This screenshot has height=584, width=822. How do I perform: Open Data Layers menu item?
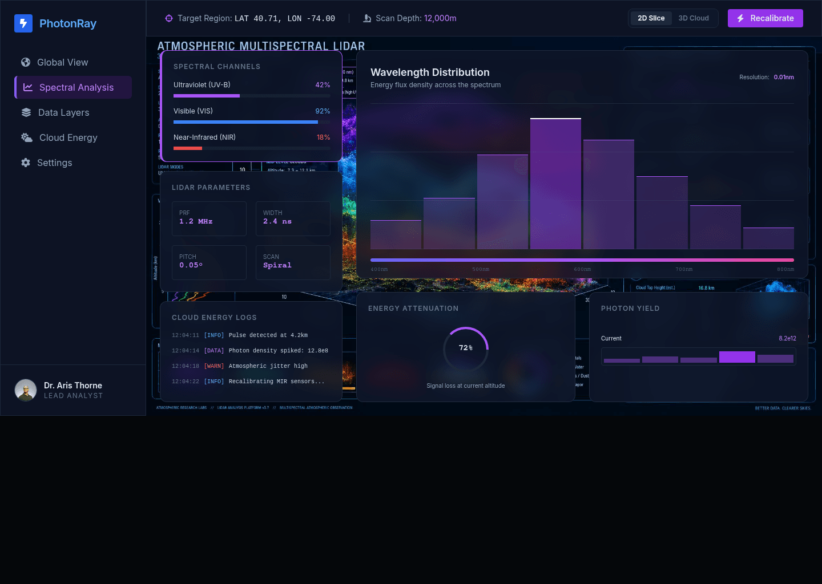click(x=73, y=112)
